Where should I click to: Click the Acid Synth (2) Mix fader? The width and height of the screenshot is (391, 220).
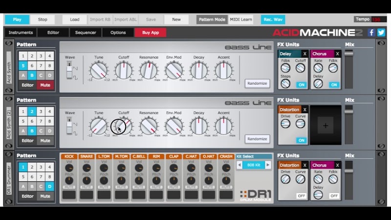[349, 111]
